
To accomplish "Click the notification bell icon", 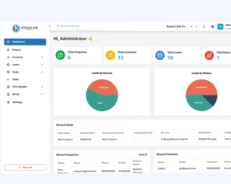I will [x=204, y=27].
